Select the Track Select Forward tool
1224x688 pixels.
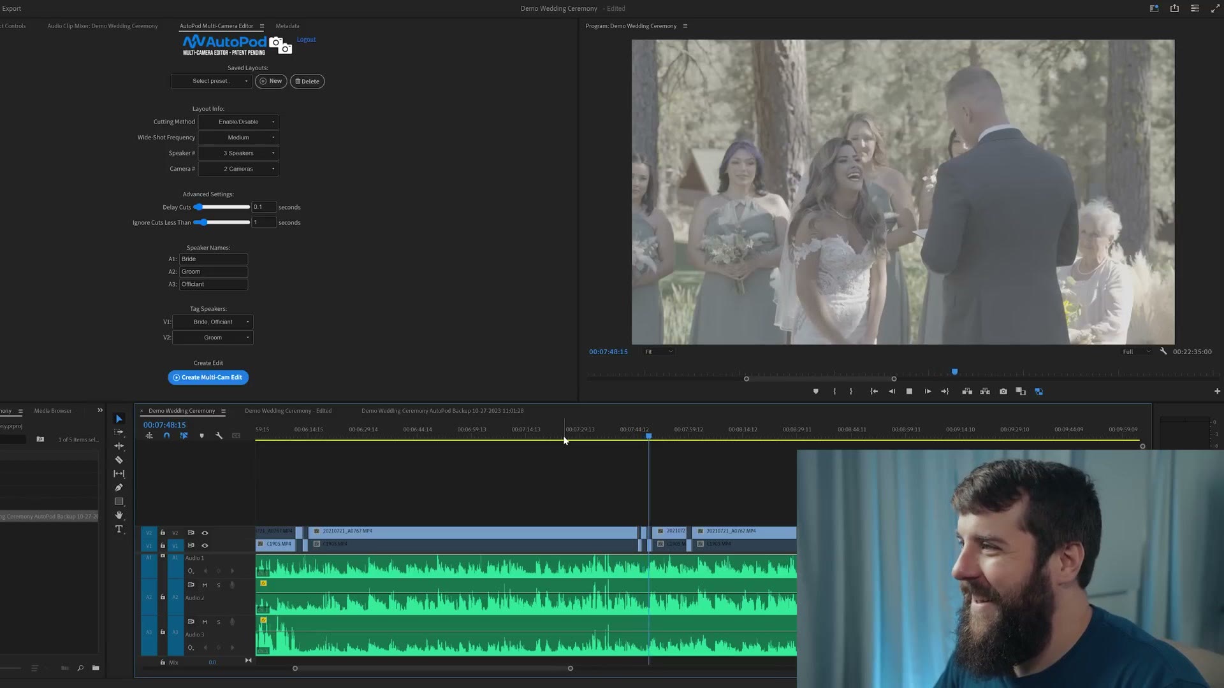coord(119,432)
